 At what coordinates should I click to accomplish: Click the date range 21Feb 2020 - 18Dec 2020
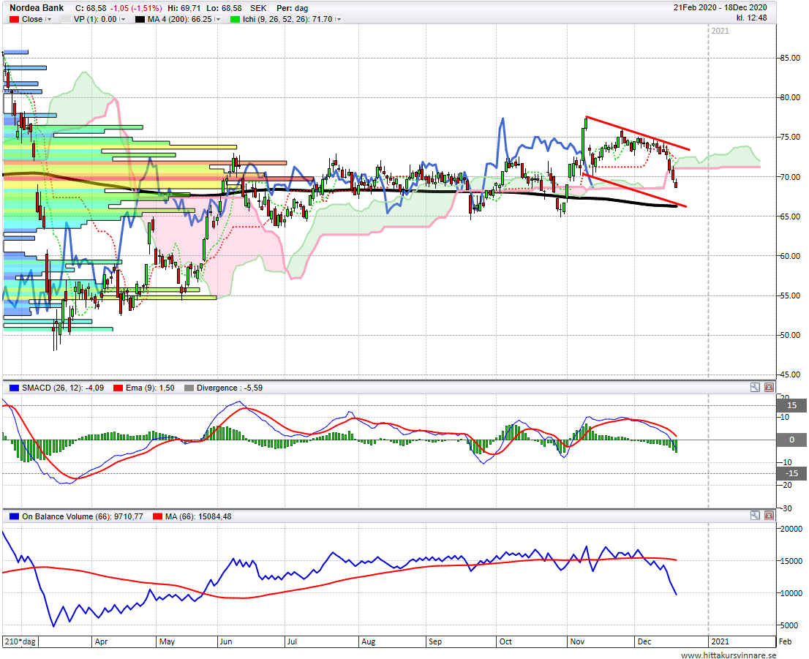pyautogui.click(x=720, y=8)
